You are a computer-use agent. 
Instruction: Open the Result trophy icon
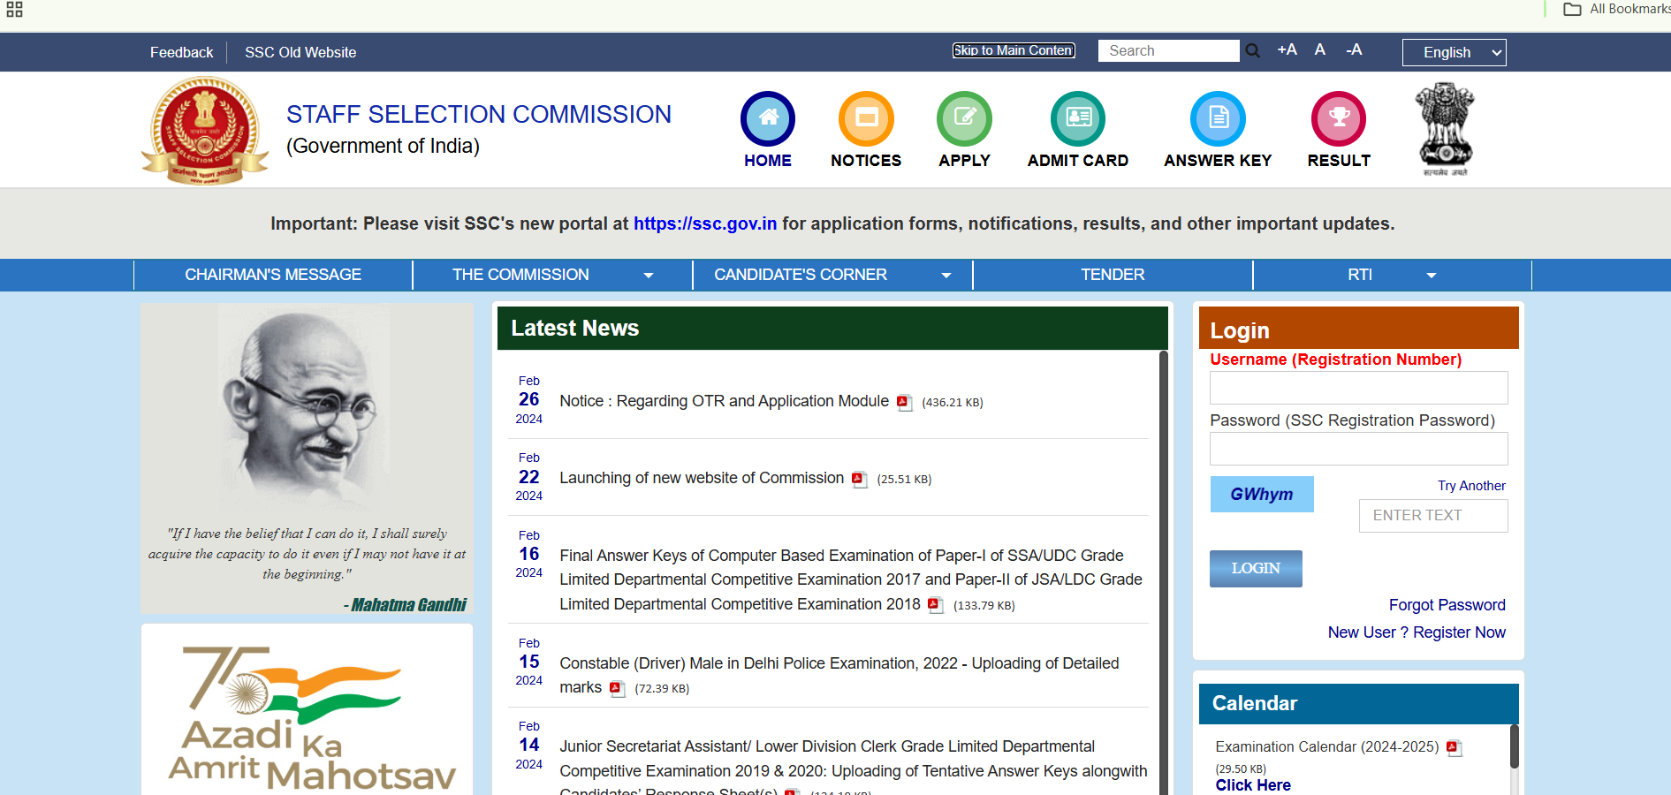(1338, 118)
